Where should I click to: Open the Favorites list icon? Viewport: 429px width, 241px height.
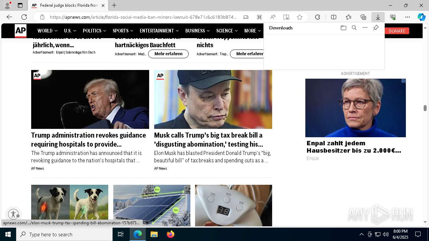point(349,17)
